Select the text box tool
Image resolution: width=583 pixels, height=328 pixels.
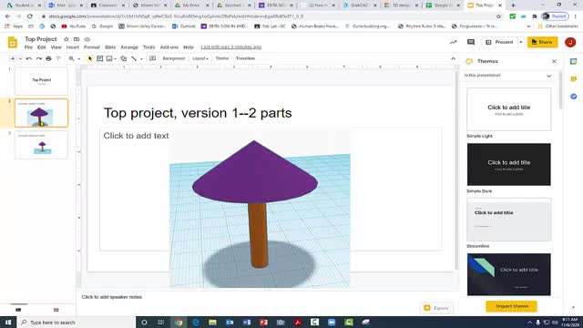click(x=99, y=58)
